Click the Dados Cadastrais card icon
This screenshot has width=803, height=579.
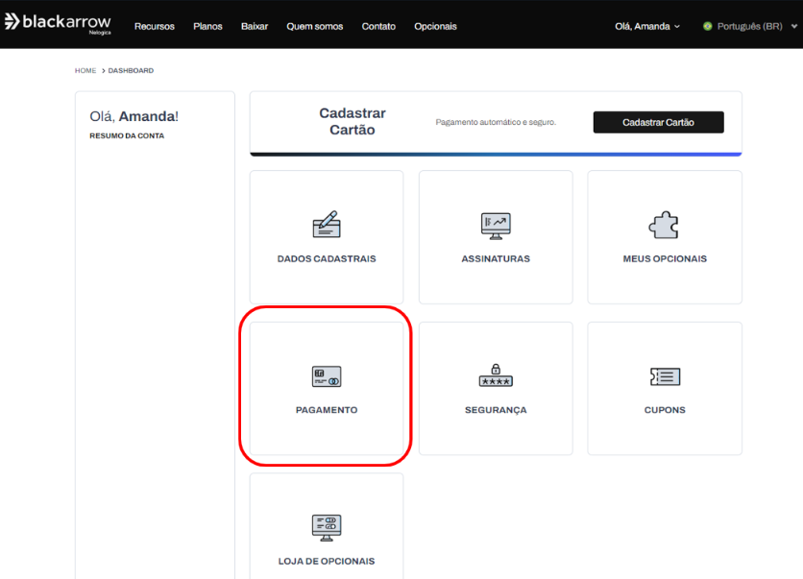point(327,225)
